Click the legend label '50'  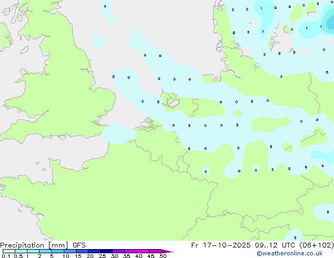pos(163,256)
